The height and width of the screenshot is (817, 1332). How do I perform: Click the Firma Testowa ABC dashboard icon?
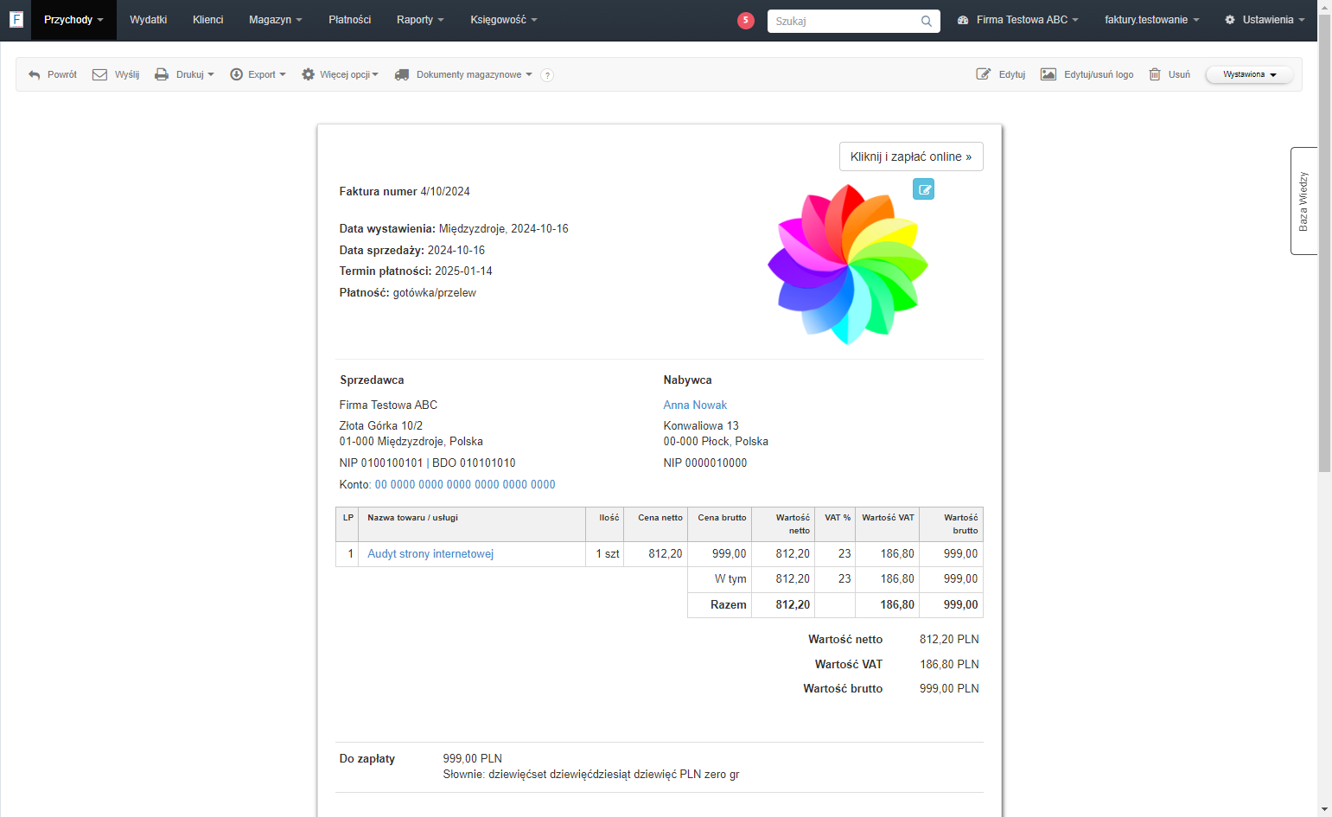coord(963,20)
